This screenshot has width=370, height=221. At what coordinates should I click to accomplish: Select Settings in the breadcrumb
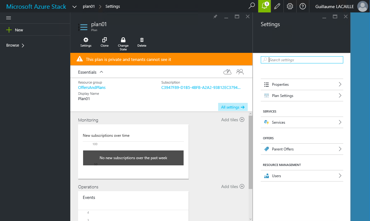click(x=113, y=6)
